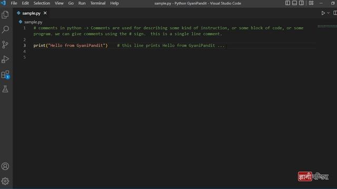The height and width of the screenshot is (189, 337).
Task: Close the sample.py tab
Action: pos(45,13)
